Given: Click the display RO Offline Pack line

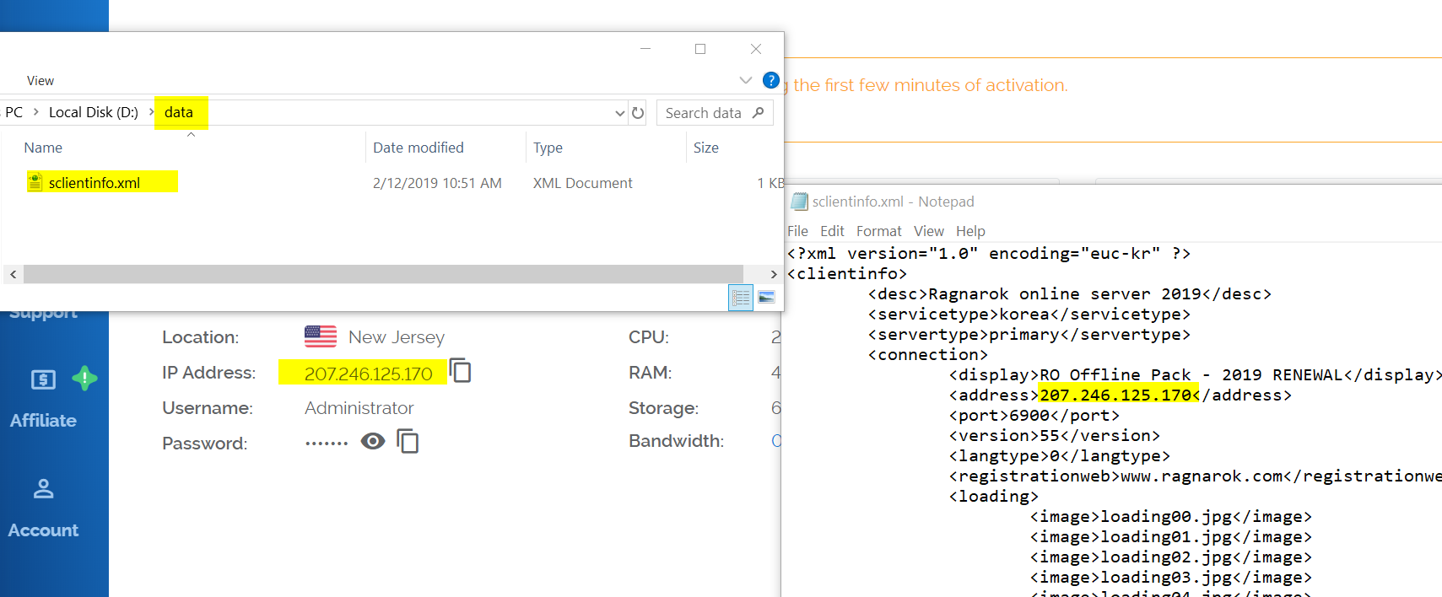Looking at the screenshot, I should (x=1195, y=375).
